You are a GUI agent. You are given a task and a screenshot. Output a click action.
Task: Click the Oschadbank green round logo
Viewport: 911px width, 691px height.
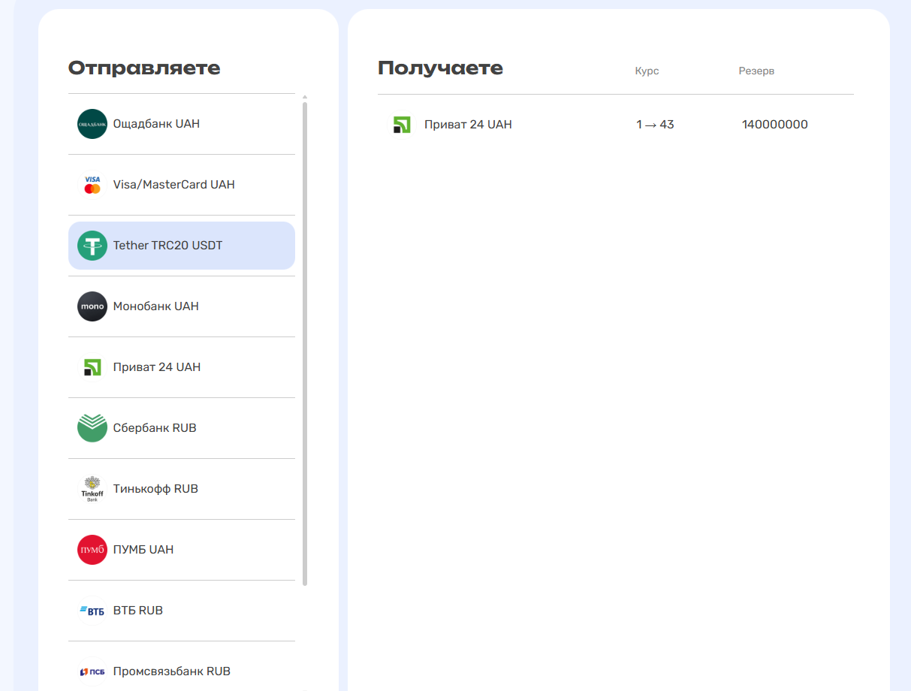(92, 124)
